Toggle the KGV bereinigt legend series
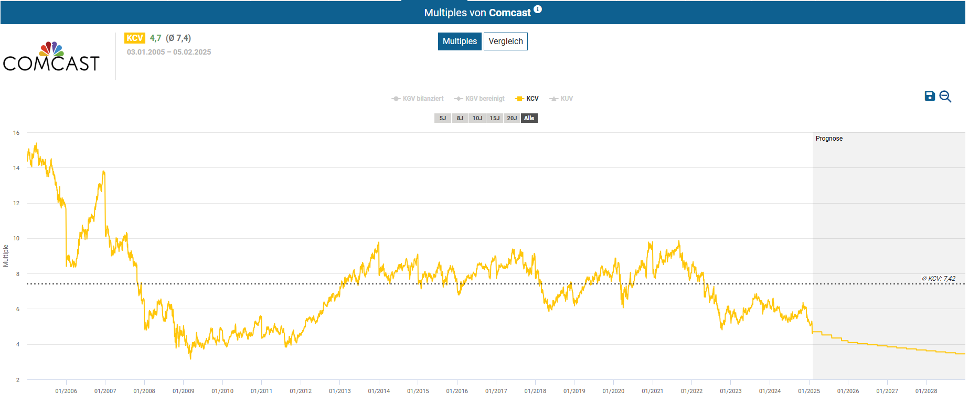The height and width of the screenshot is (402, 969). 480,99
